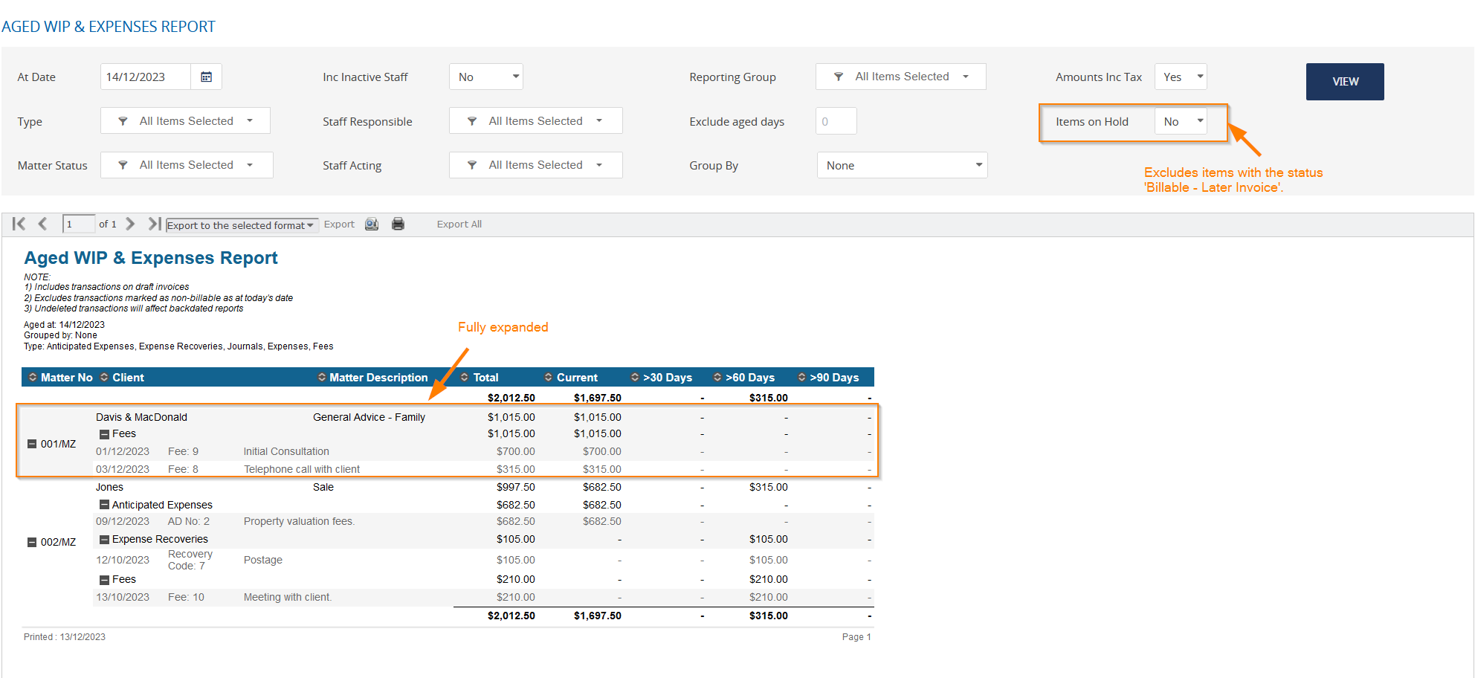This screenshot has height=678, width=1475.
Task: Click the filter funnel in Staff Acting selector
Action: 473,164
